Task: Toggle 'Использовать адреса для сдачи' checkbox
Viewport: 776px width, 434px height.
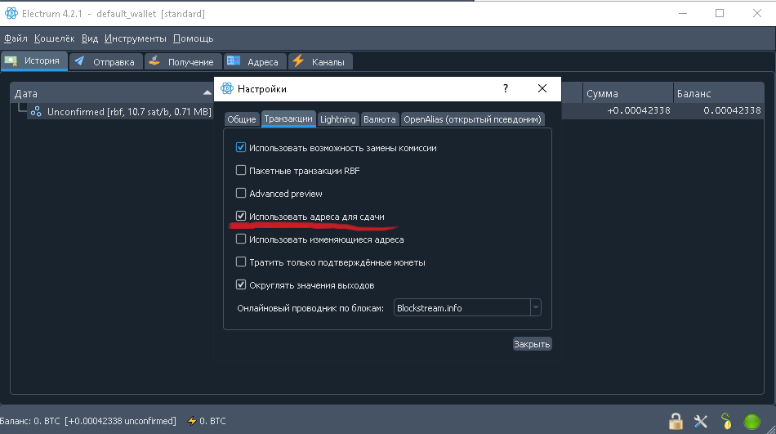Action: (240, 216)
